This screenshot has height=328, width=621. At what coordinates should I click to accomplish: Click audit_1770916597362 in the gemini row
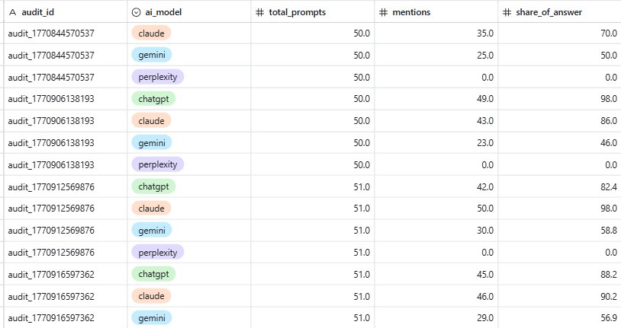pyautogui.click(x=51, y=318)
